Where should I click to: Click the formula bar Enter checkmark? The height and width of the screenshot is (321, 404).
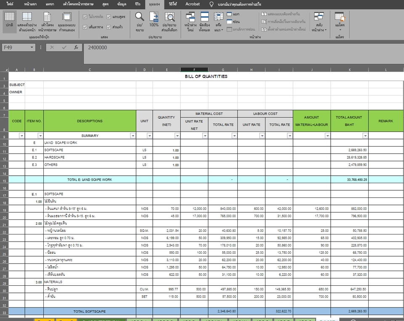coord(64,47)
